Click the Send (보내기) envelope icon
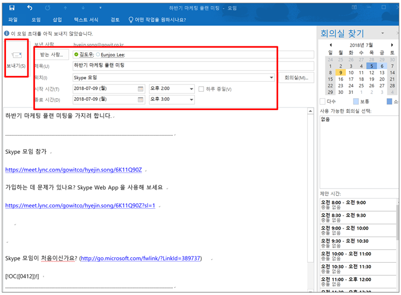Viewport: 401px width, 295px height. click(17, 55)
